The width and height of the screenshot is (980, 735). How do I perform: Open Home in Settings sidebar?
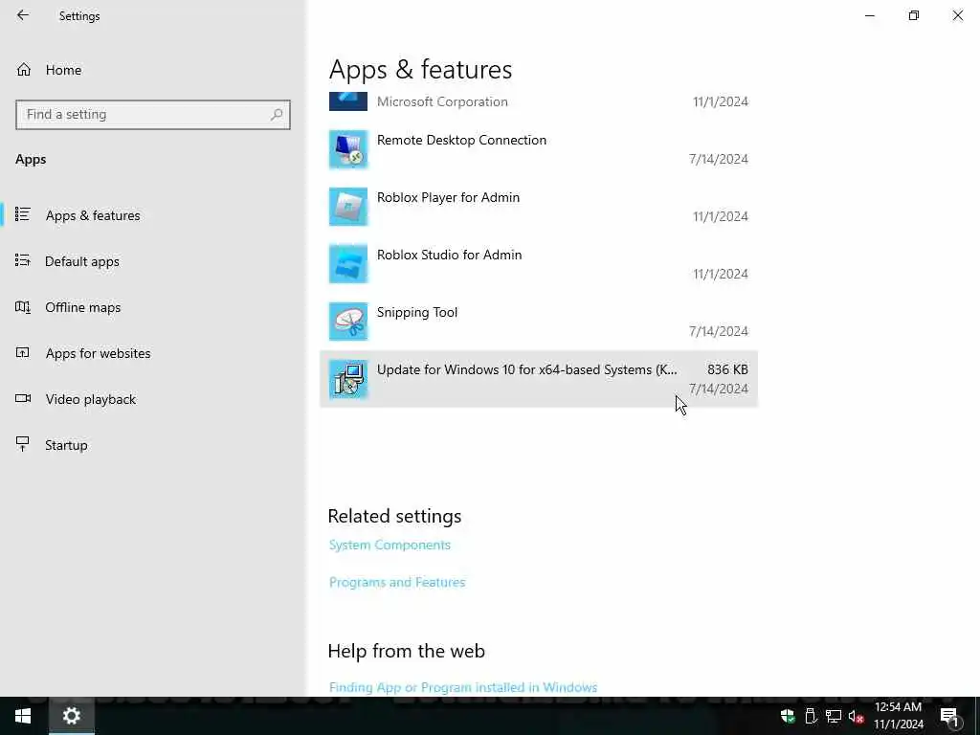tap(63, 70)
